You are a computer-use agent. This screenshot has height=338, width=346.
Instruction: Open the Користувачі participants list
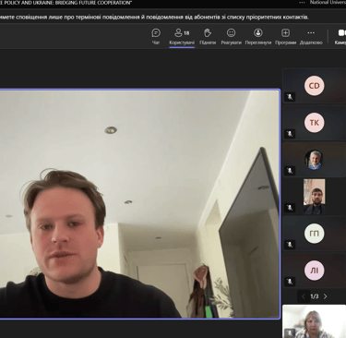click(182, 37)
